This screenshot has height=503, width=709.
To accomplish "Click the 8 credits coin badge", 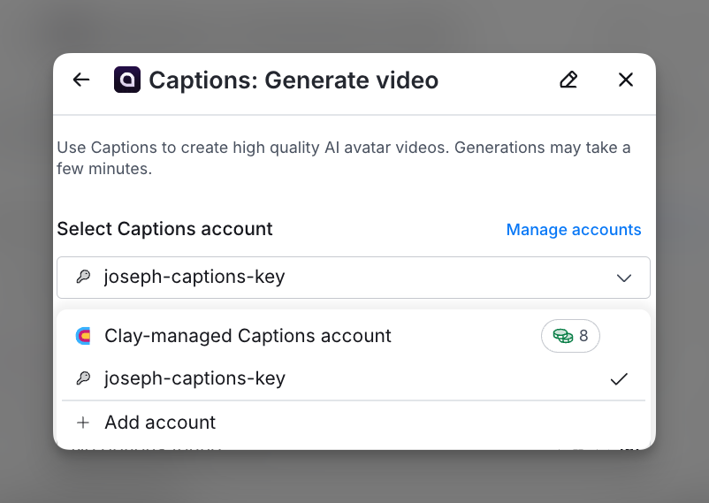I will click(x=570, y=336).
